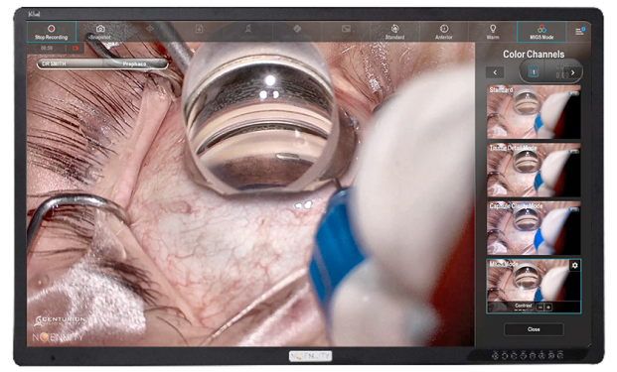Screen dimensions: 617x372
Task: Open the DR SMITH surgeon selector
Action: pyautogui.click(x=70, y=63)
